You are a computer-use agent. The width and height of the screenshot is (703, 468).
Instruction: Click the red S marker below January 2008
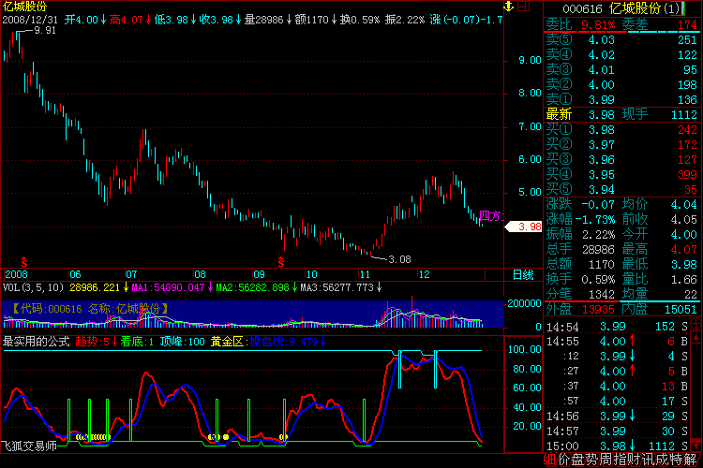pyautogui.click(x=24, y=262)
